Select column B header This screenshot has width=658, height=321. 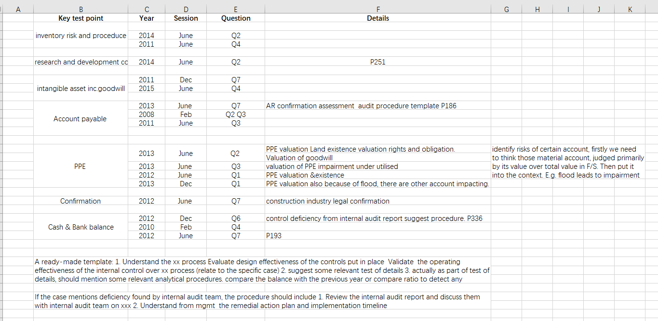[x=81, y=9]
